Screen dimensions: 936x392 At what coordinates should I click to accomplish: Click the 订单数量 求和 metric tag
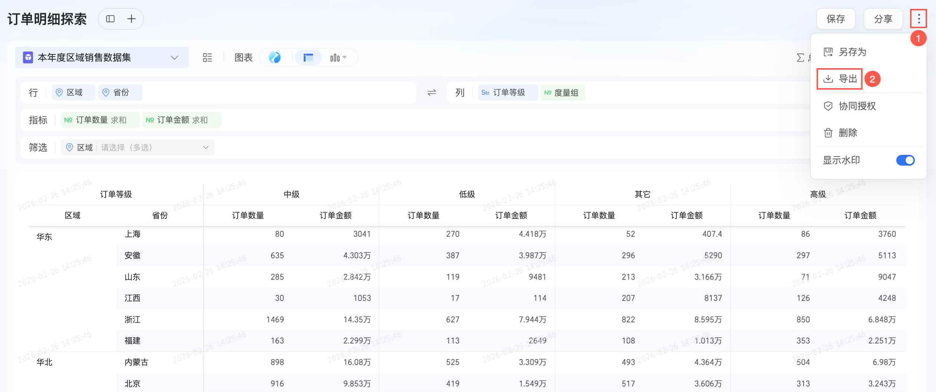coord(100,120)
